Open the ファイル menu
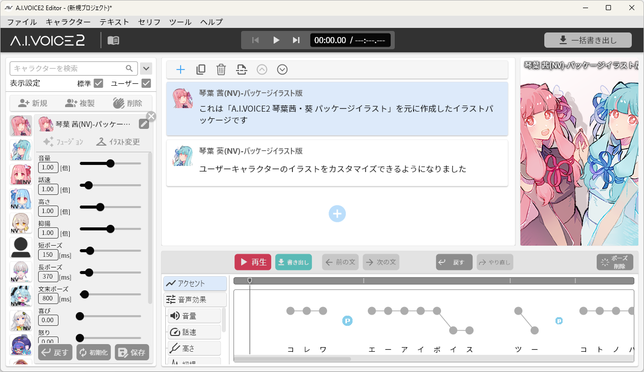The width and height of the screenshot is (644, 372). click(x=22, y=22)
